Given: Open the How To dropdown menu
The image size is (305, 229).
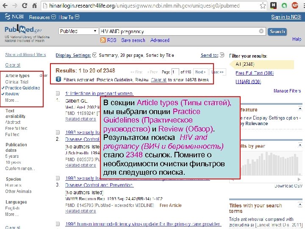Looking at the screenshot, I should click(69, 17).
